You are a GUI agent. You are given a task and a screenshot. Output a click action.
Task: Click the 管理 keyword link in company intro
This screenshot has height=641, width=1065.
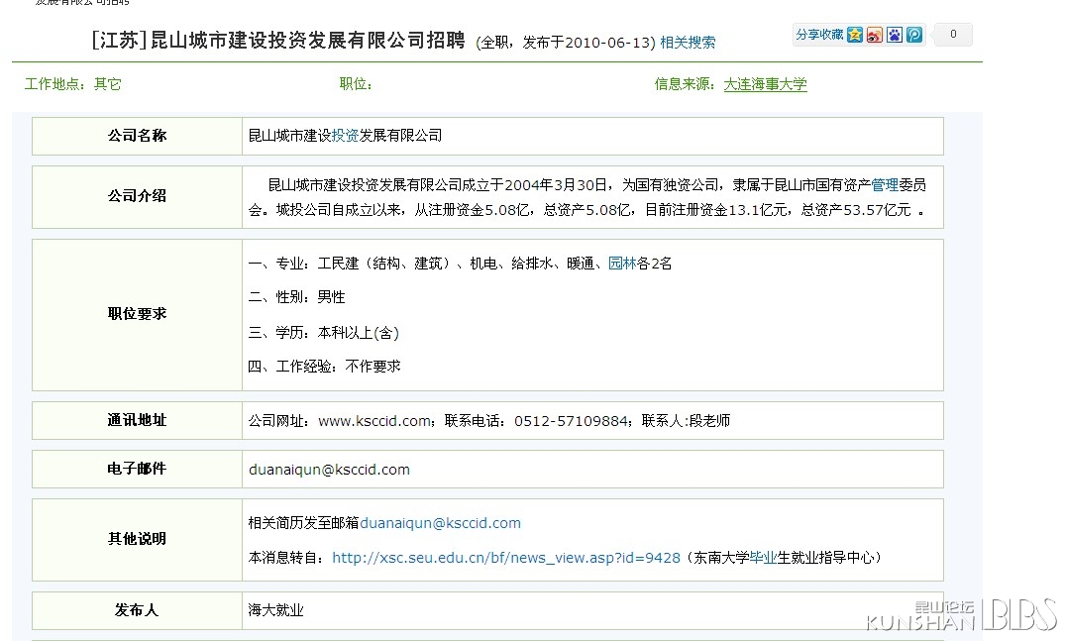point(885,184)
